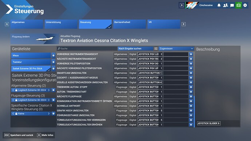Click JOYSTICK BUTTON 4 binding for Visuelle Assistenzanzeigen
Viewport: 251px width, 141px height.
pyautogui.click(x=150, y=82)
